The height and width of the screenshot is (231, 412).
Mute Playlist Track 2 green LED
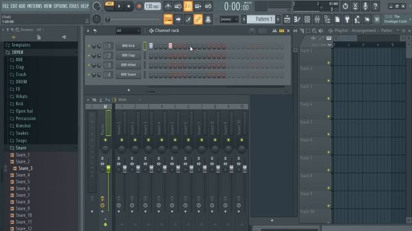click(328, 81)
